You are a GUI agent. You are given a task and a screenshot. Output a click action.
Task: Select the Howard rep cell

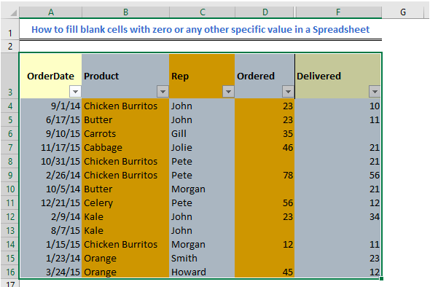(x=202, y=272)
